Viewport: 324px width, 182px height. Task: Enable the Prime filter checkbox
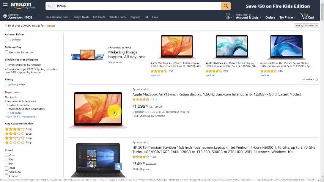(x=6, y=39)
